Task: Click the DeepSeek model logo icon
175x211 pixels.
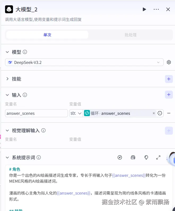Action: click(10, 62)
